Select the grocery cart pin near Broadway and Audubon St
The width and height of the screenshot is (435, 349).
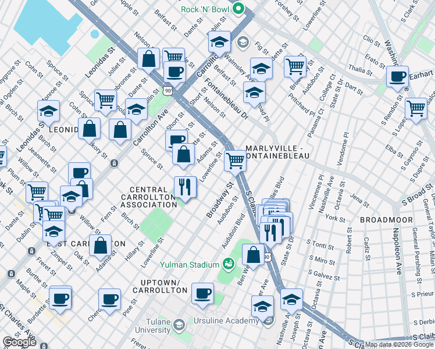[x=295, y=67]
